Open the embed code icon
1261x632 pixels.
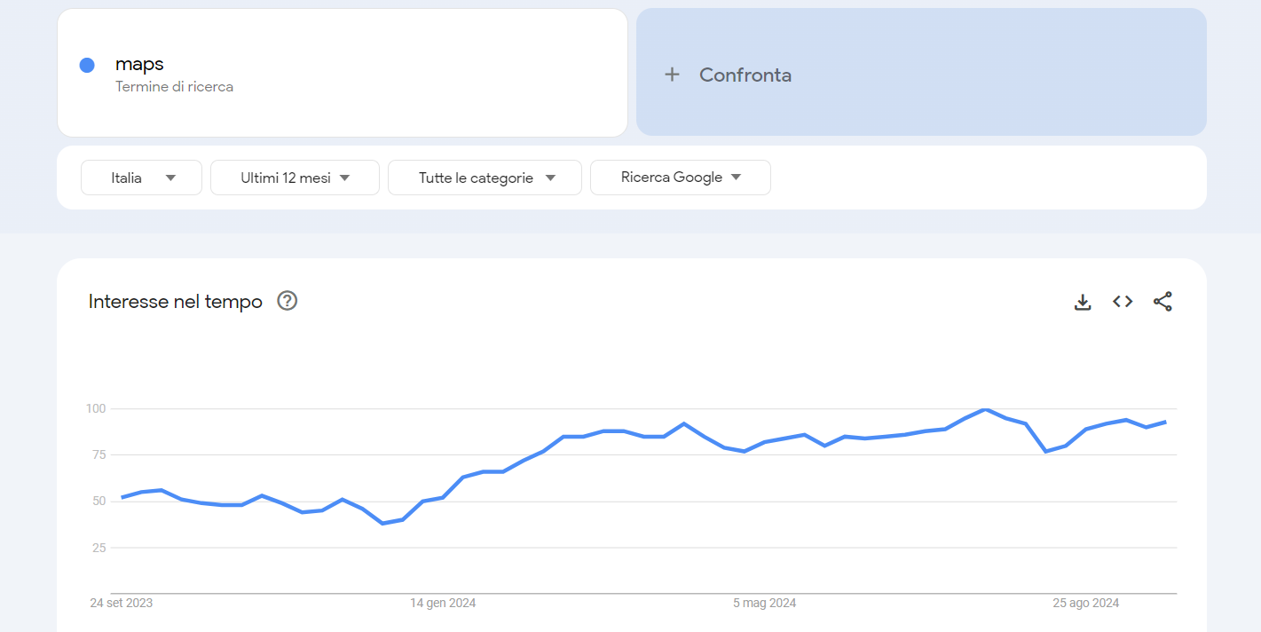[1123, 302]
